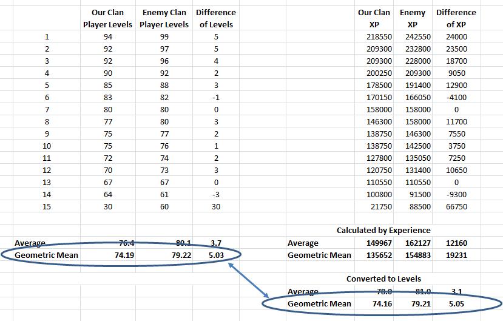Click the XP geometric mean difference 19231

pos(456,255)
